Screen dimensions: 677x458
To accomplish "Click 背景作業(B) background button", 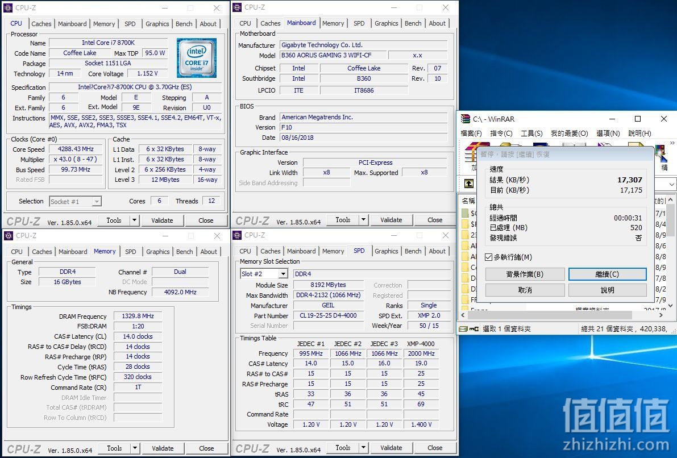I will click(525, 274).
